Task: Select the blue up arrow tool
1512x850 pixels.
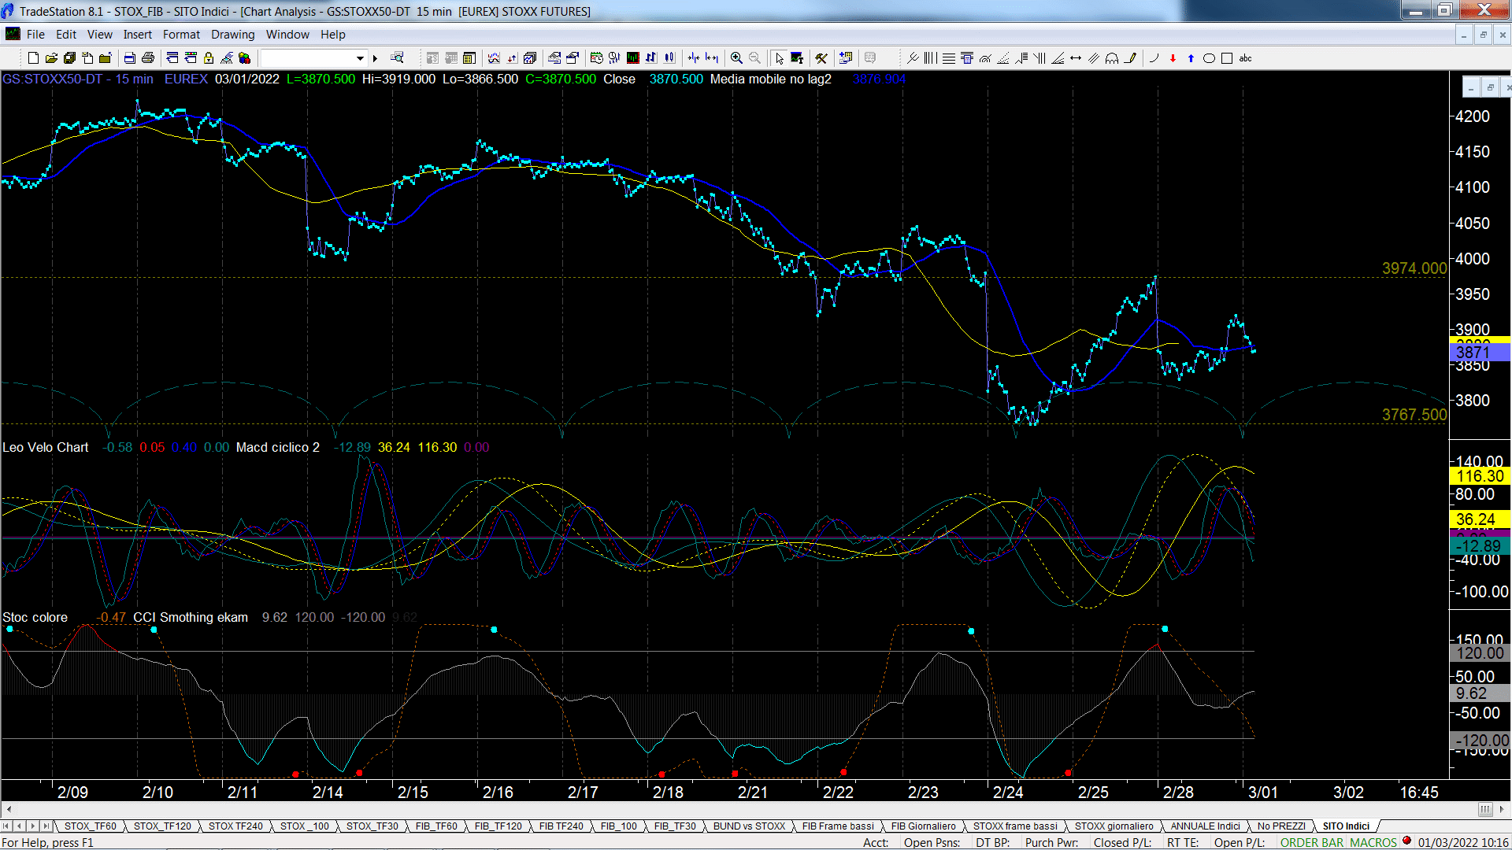Action: click(1191, 58)
